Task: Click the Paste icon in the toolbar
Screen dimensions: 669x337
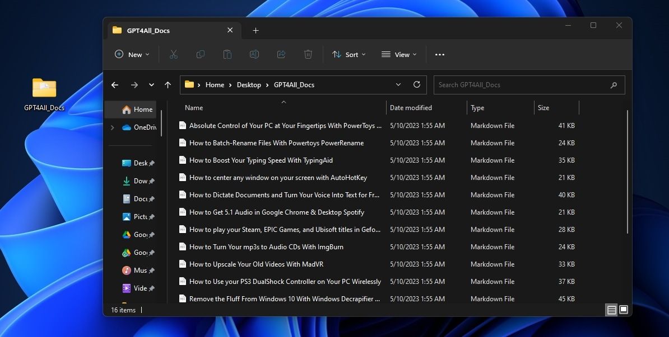Action: click(x=227, y=54)
